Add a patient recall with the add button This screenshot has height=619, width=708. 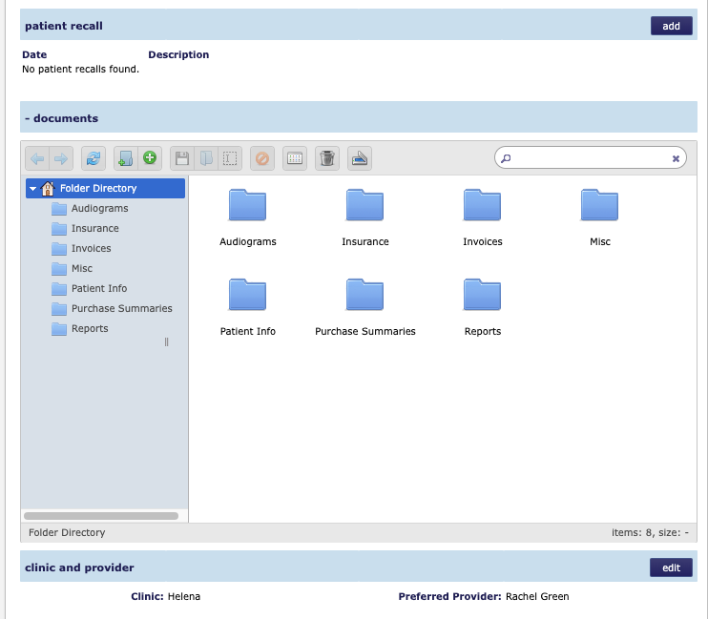[672, 26]
